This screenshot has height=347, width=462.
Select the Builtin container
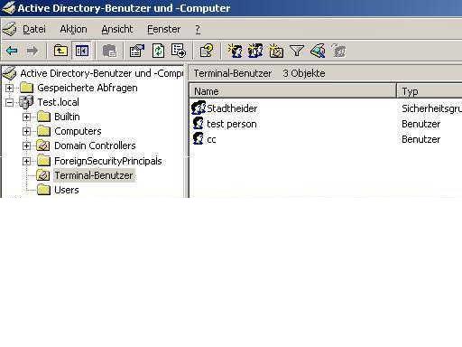(67, 117)
